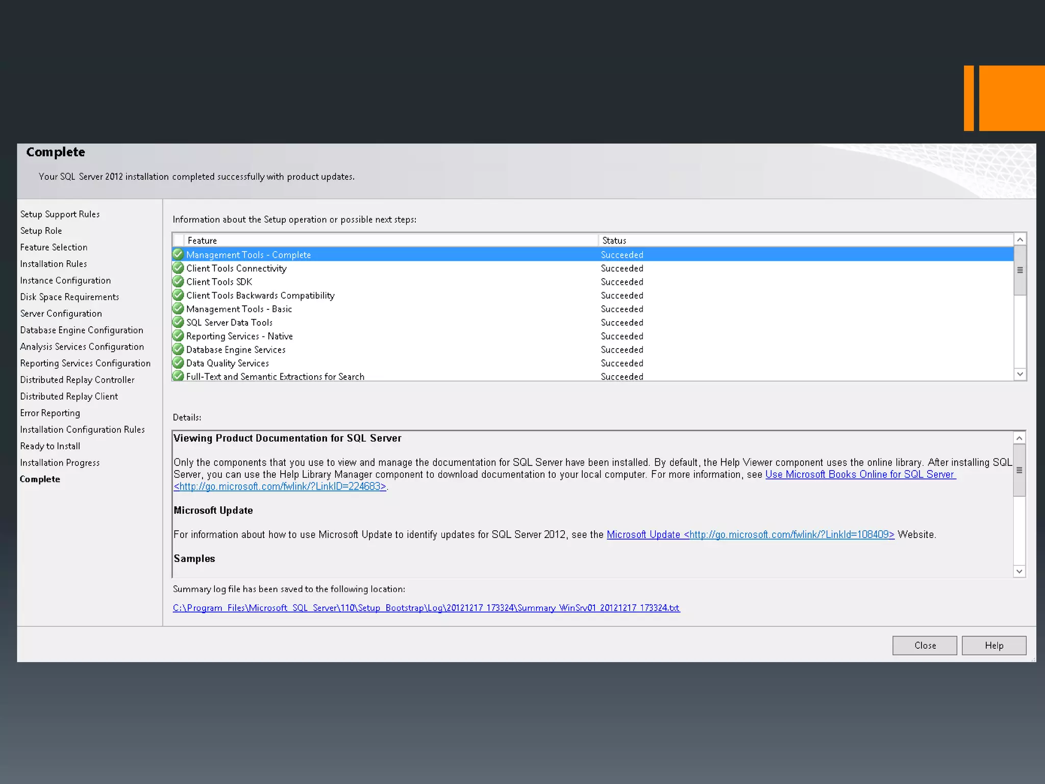This screenshot has width=1045, height=784.
Task: Open Use Microsoft Books Online link
Action: pyautogui.click(x=860, y=474)
